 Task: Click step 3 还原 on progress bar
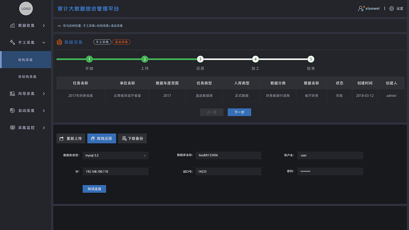tap(200, 59)
